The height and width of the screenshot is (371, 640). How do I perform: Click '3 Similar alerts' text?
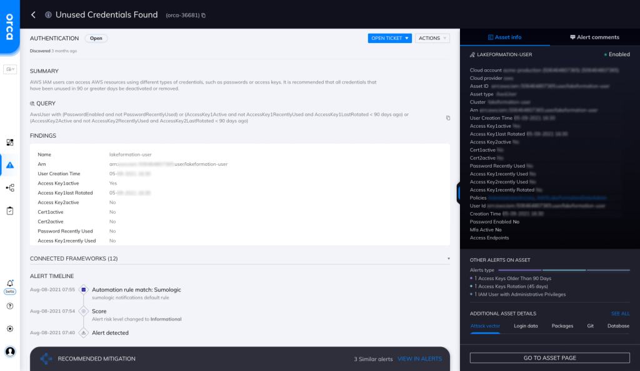click(373, 359)
